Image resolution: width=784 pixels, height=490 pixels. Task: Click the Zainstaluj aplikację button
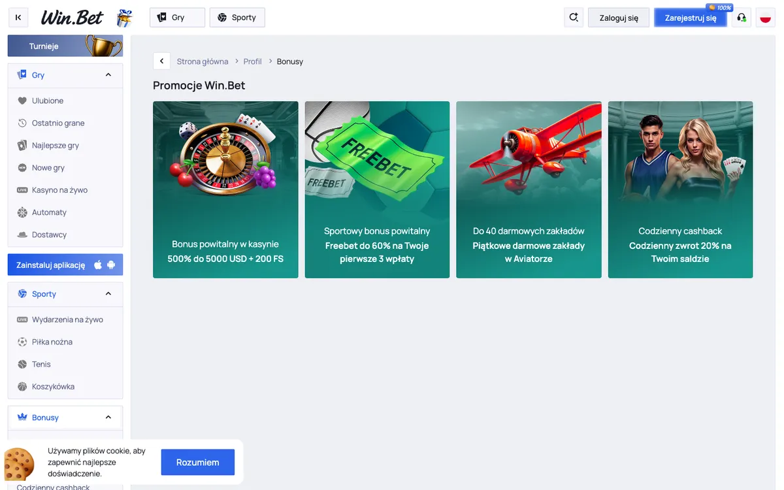(x=65, y=265)
